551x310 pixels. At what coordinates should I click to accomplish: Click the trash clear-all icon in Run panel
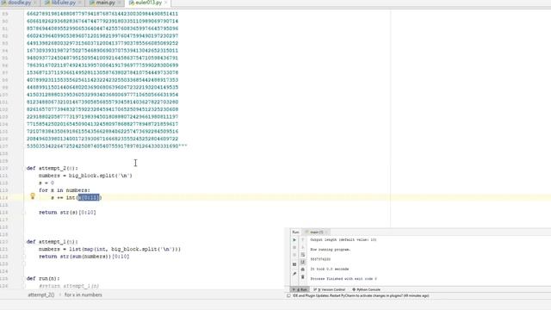[x=302, y=276]
